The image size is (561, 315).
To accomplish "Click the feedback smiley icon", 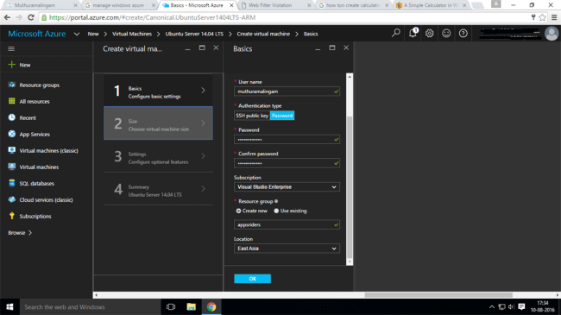I will [446, 34].
